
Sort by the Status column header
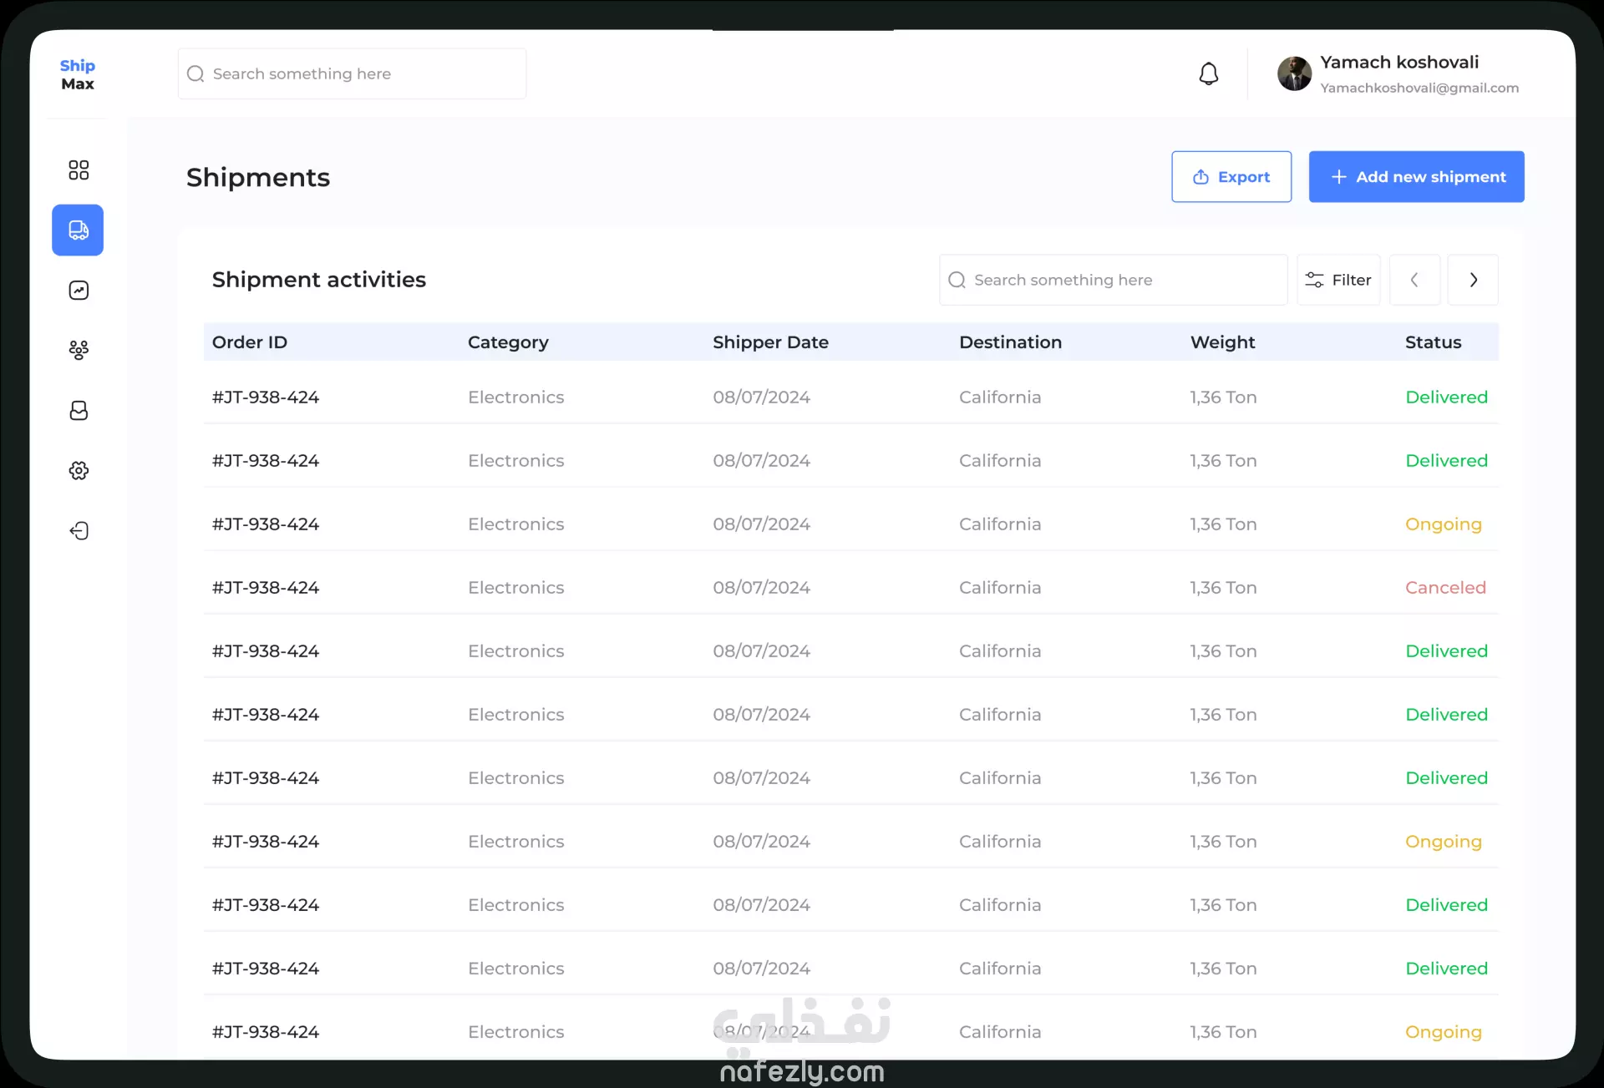click(1433, 342)
